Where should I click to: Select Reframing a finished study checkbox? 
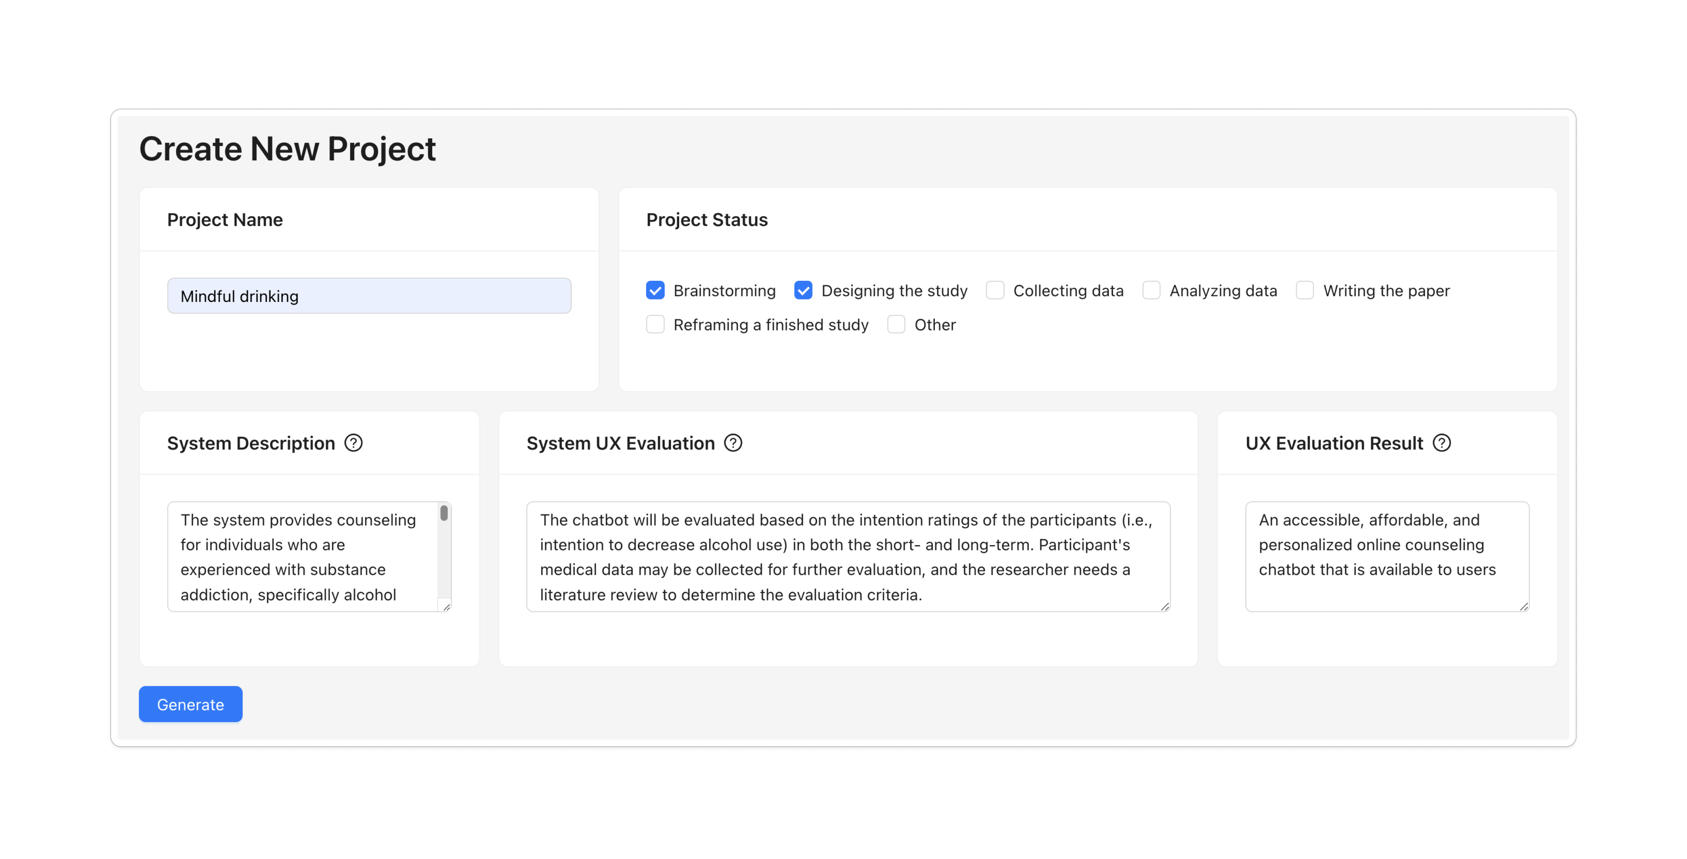point(655,324)
